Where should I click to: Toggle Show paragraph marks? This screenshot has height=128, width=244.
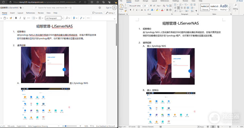coord(196,11)
